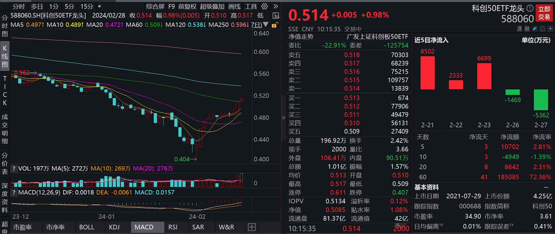Toggle the chart lock icon
555x234 pixels.
click(x=275, y=25)
